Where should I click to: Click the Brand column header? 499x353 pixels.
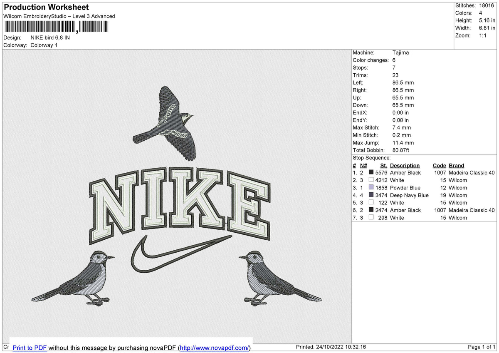(x=456, y=165)
